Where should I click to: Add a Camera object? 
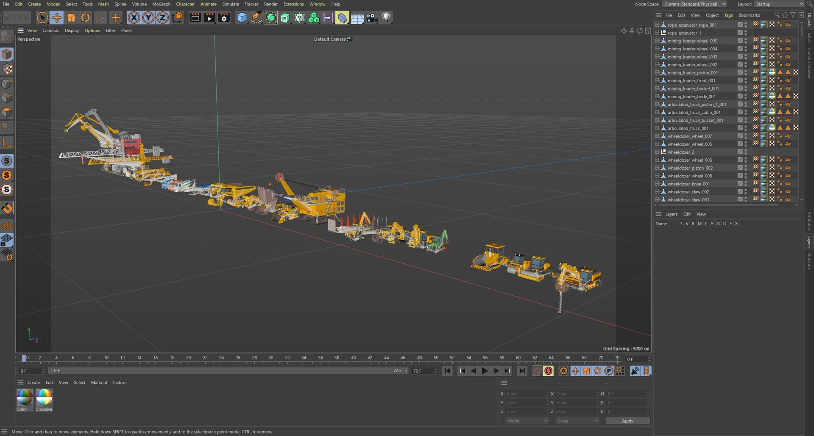(x=372, y=18)
